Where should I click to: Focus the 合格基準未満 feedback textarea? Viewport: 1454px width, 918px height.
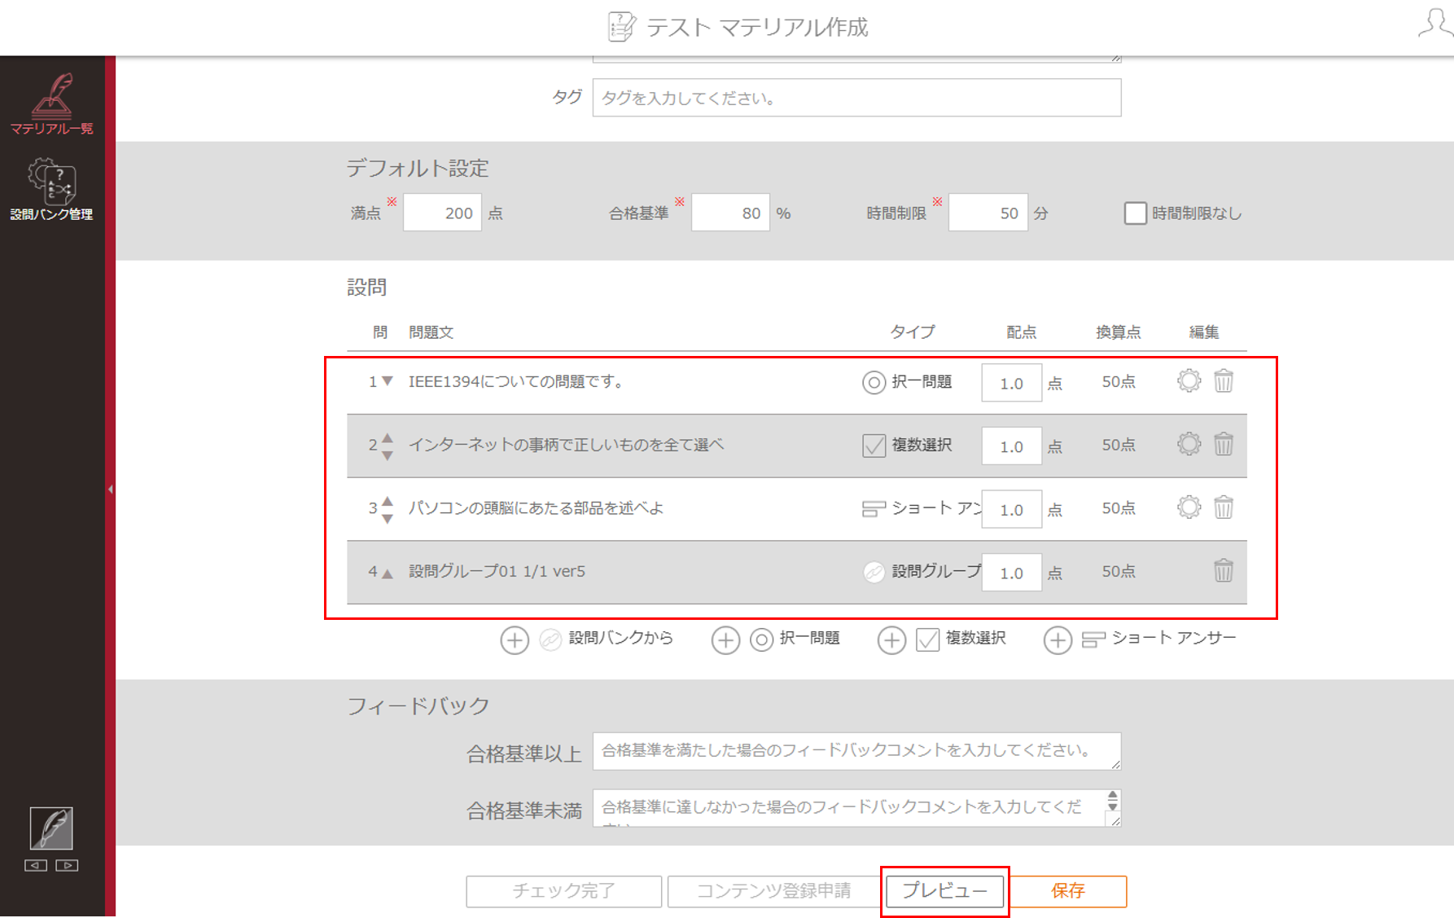[x=856, y=808]
